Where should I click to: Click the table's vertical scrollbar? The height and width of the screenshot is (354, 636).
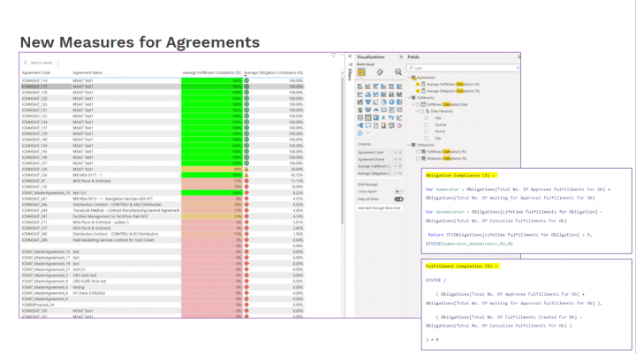coord(342,150)
